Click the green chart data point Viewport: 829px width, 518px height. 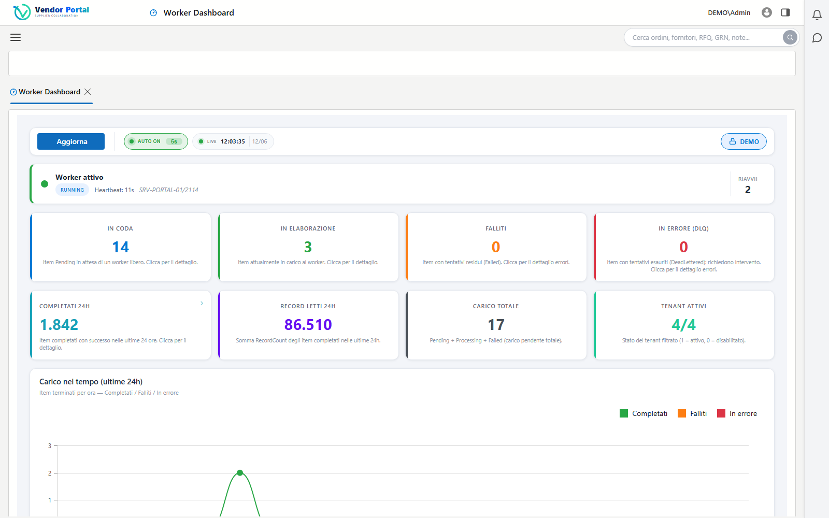point(240,472)
